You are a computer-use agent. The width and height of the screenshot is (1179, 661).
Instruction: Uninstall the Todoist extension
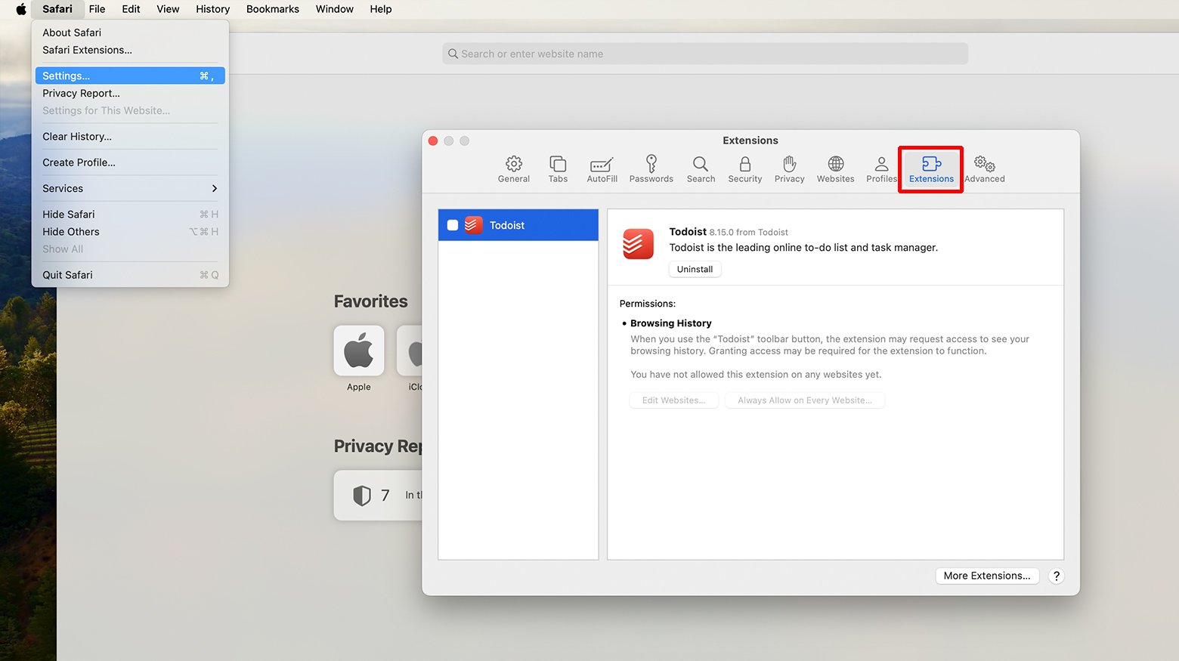tap(695, 269)
